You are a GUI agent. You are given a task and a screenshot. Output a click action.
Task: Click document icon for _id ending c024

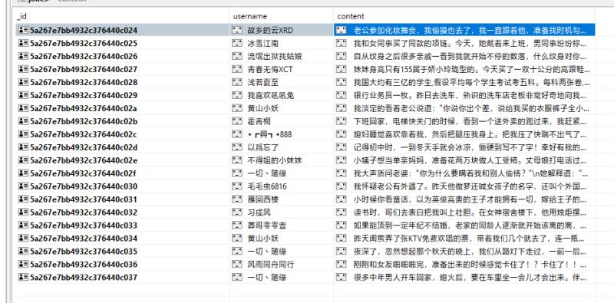(x=24, y=30)
